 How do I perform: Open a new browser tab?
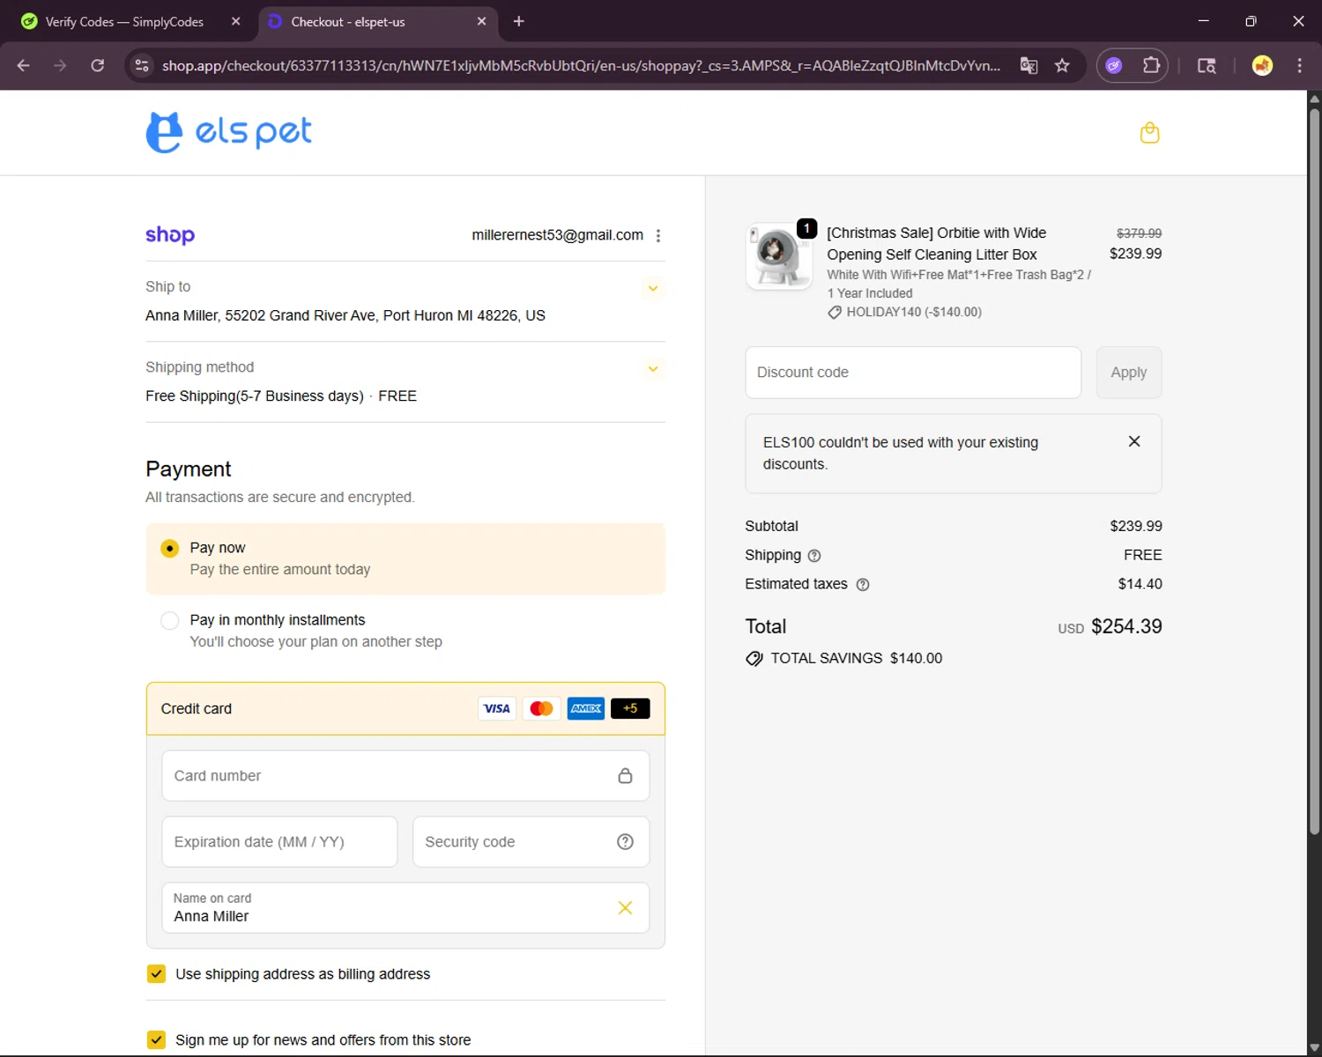tap(519, 21)
